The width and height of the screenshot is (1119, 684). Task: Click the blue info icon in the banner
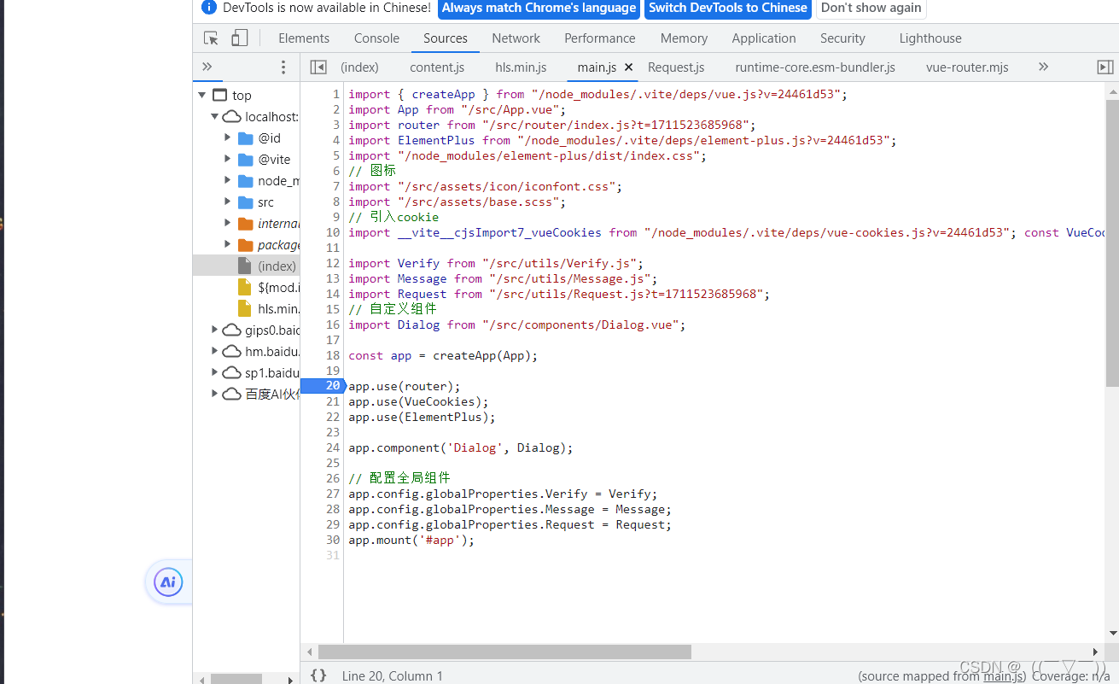(x=209, y=9)
